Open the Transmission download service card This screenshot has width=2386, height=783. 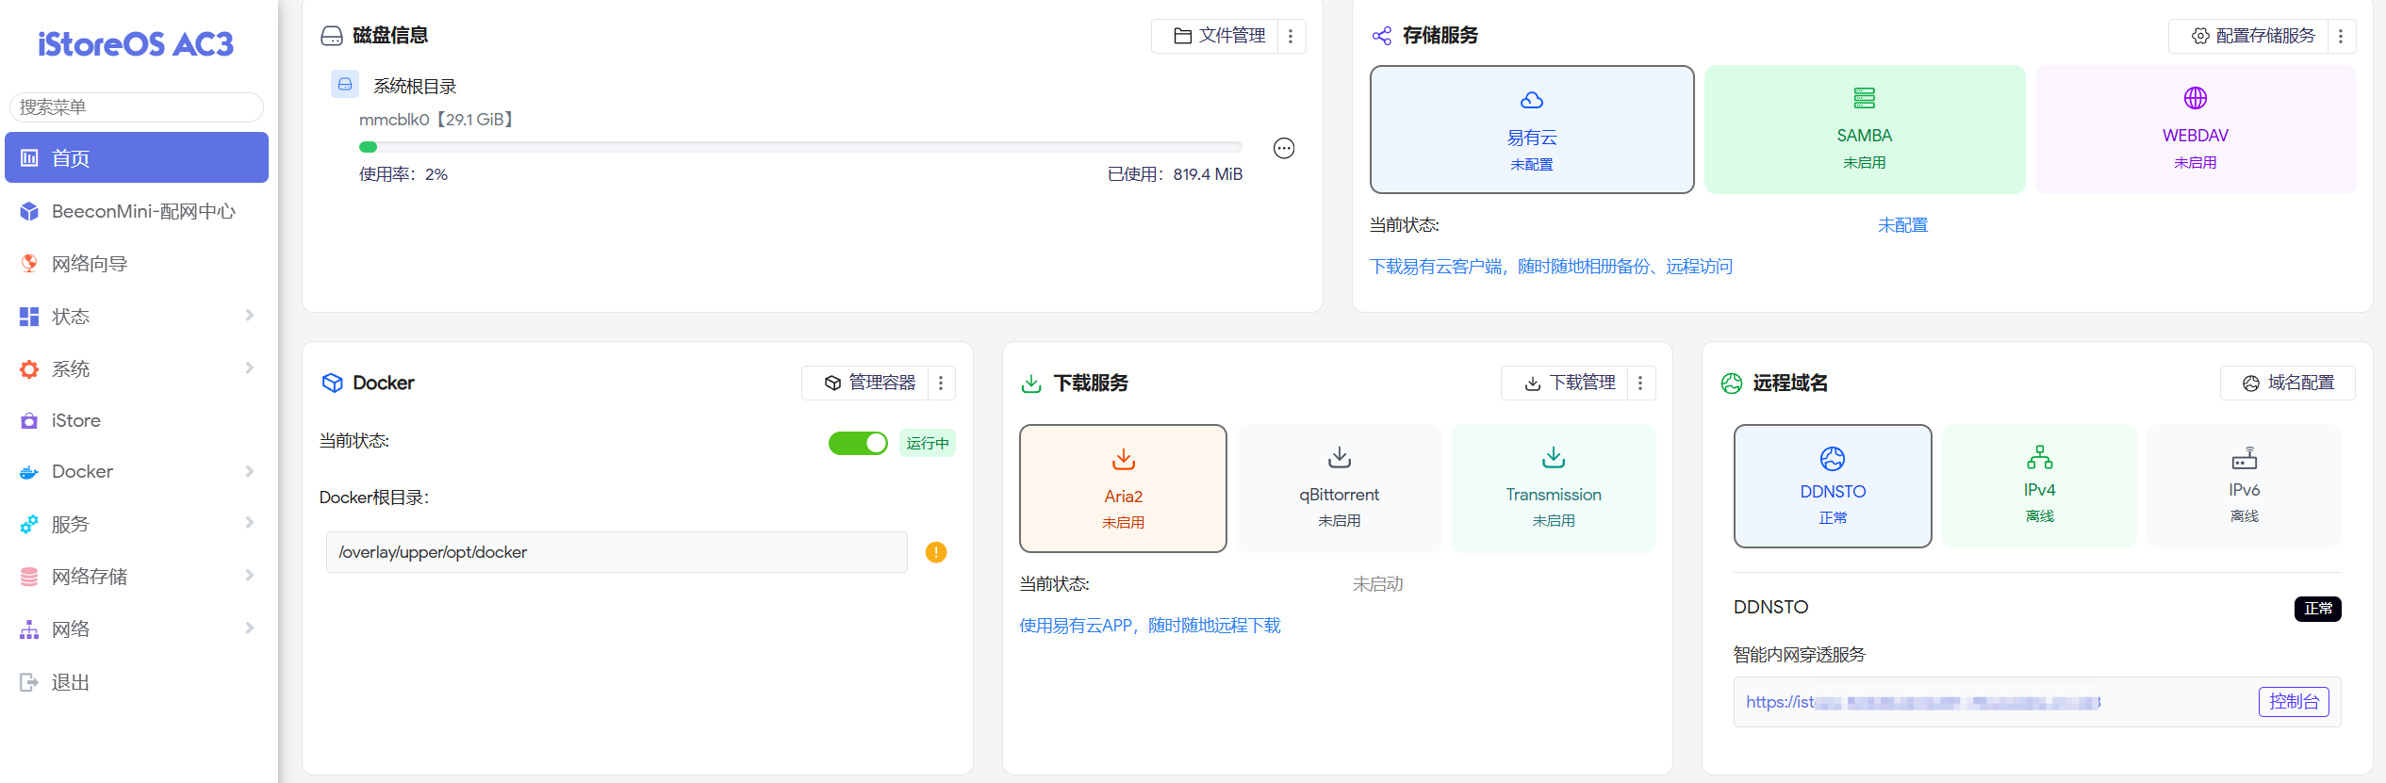(1553, 488)
